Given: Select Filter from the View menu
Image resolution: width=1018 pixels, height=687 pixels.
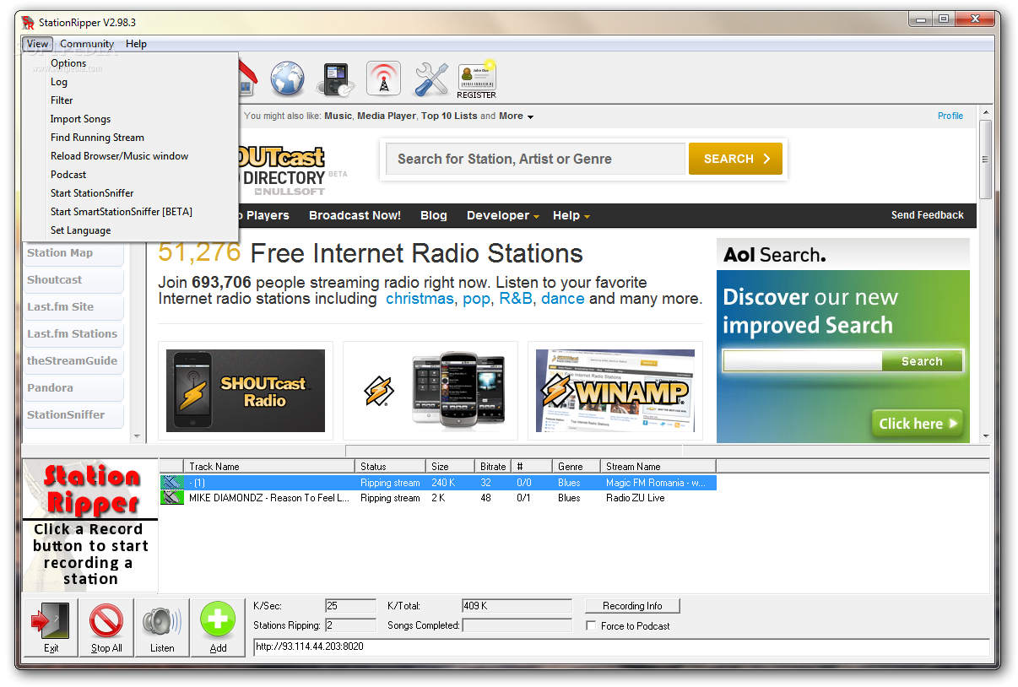Looking at the screenshot, I should click(x=131, y=100).
